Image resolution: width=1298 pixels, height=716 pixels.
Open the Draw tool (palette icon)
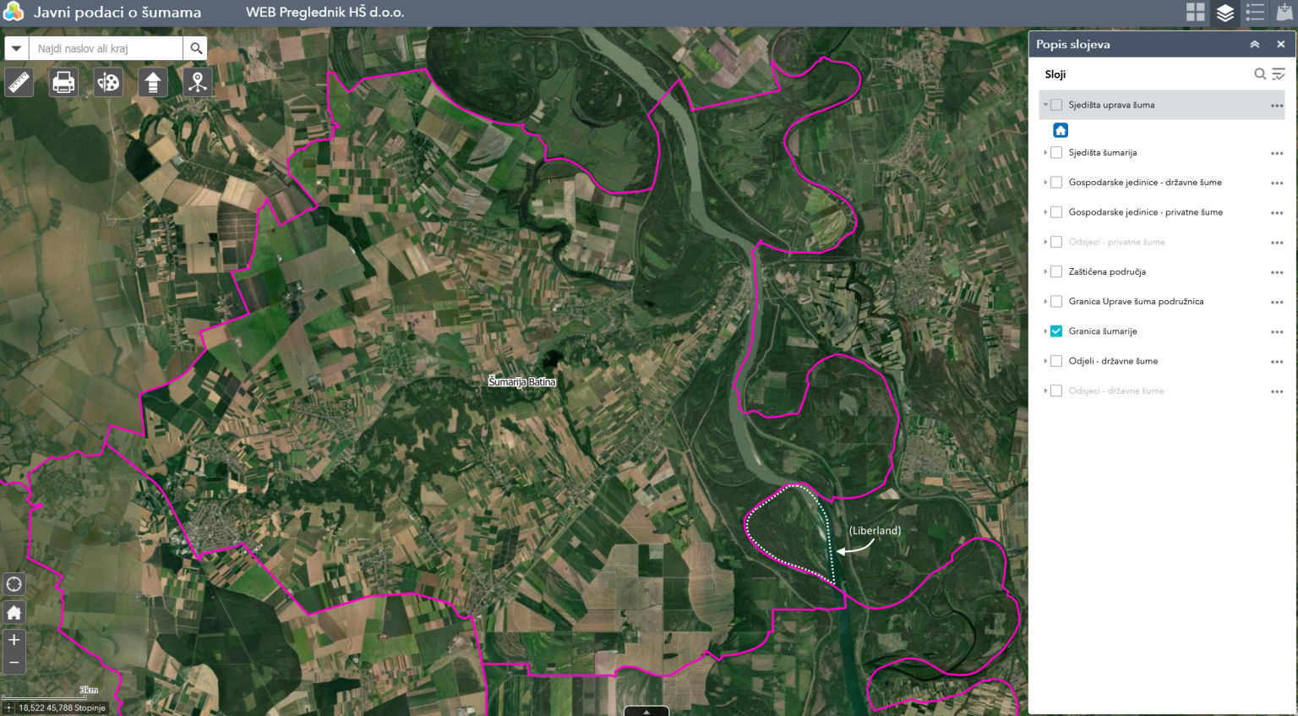[108, 81]
